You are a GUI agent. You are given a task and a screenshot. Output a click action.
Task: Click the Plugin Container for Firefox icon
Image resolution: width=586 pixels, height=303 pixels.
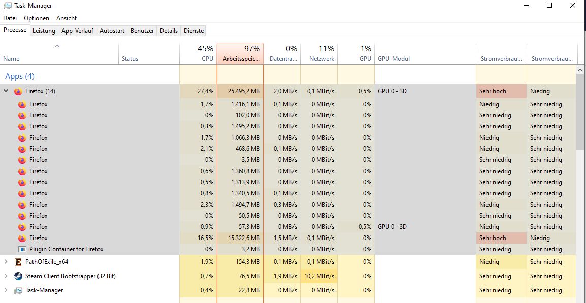(x=22, y=249)
